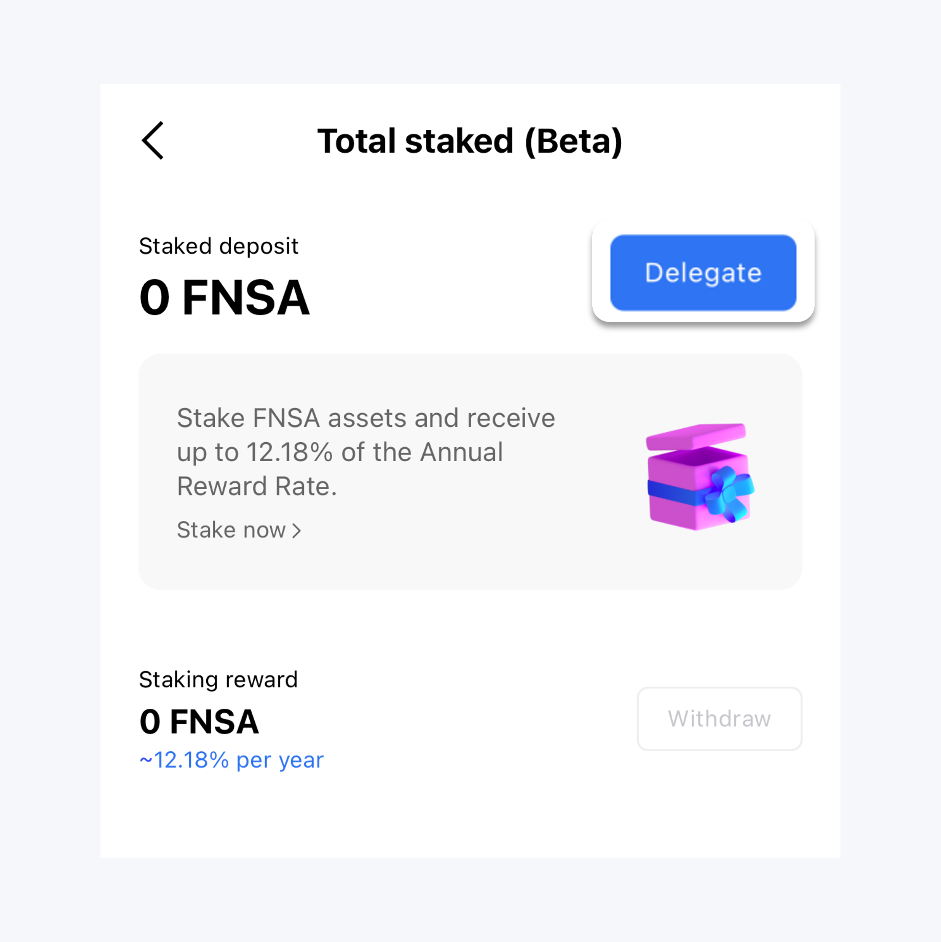Open the Stake now link
Image resolution: width=941 pixels, height=942 pixels.
(x=231, y=530)
